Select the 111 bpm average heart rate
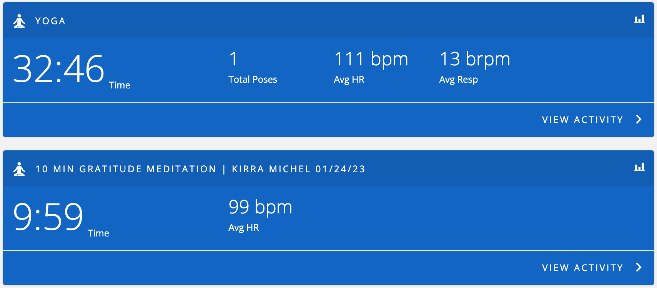 [371, 60]
